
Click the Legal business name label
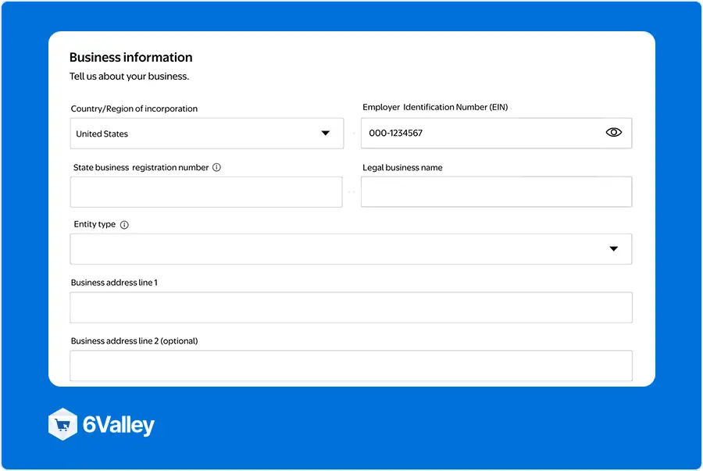click(x=402, y=168)
